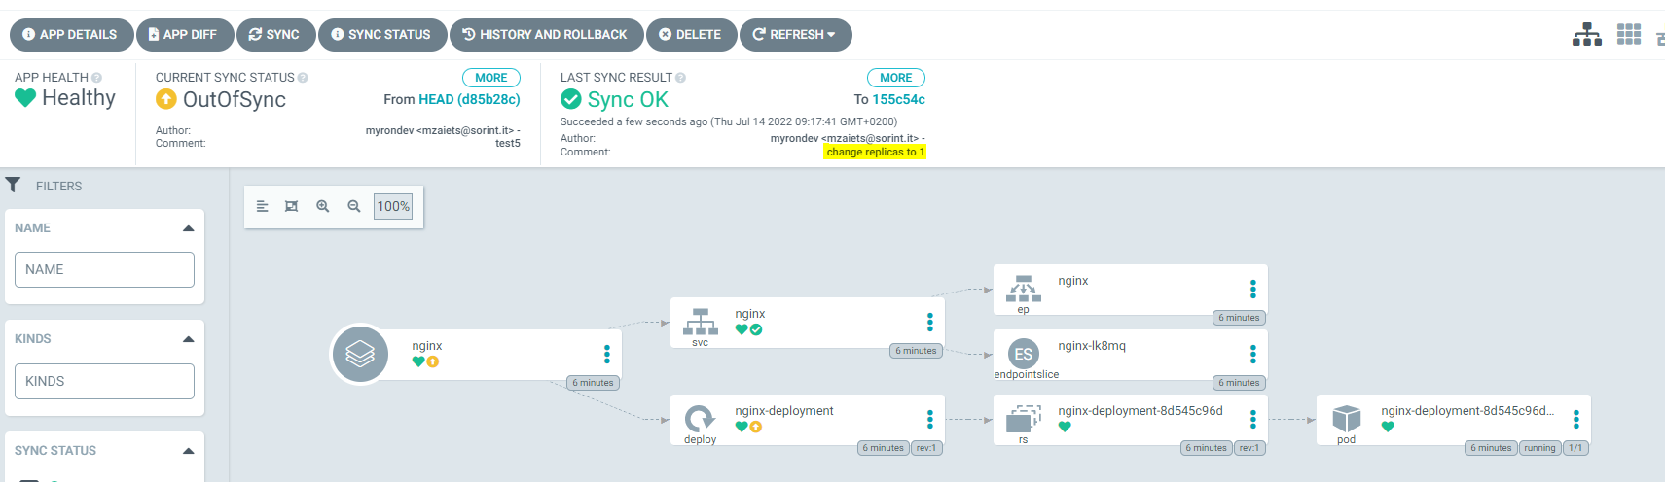The height and width of the screenshot is (482, 1665).
Task: Open HISTORY AND ROLLBACK
Action: [x=546, y=35]
